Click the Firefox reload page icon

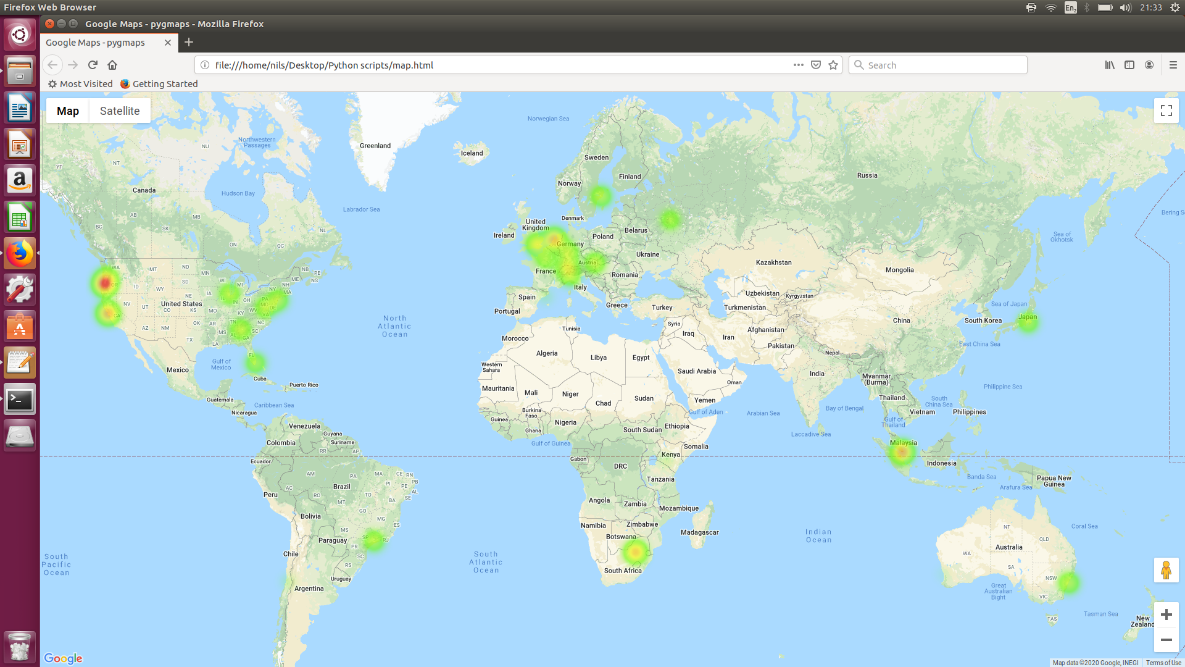click(x=92, y=65)
